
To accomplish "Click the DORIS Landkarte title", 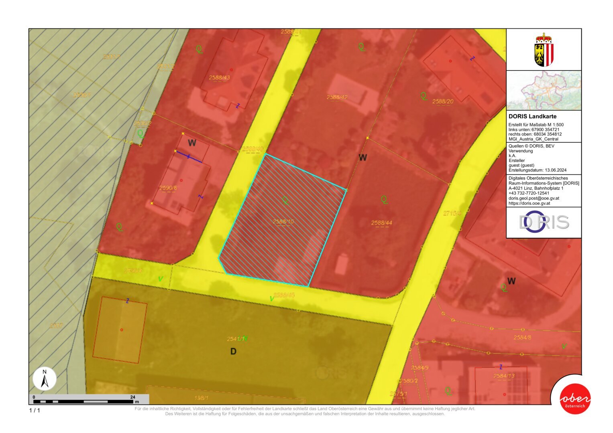I will [x=532, y=116].
